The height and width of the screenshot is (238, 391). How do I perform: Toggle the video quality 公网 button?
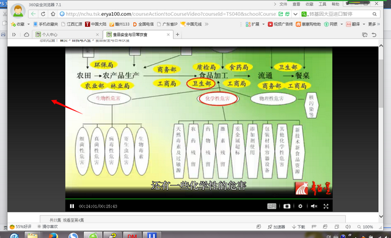pyautogui.click(x=271, y=206)
